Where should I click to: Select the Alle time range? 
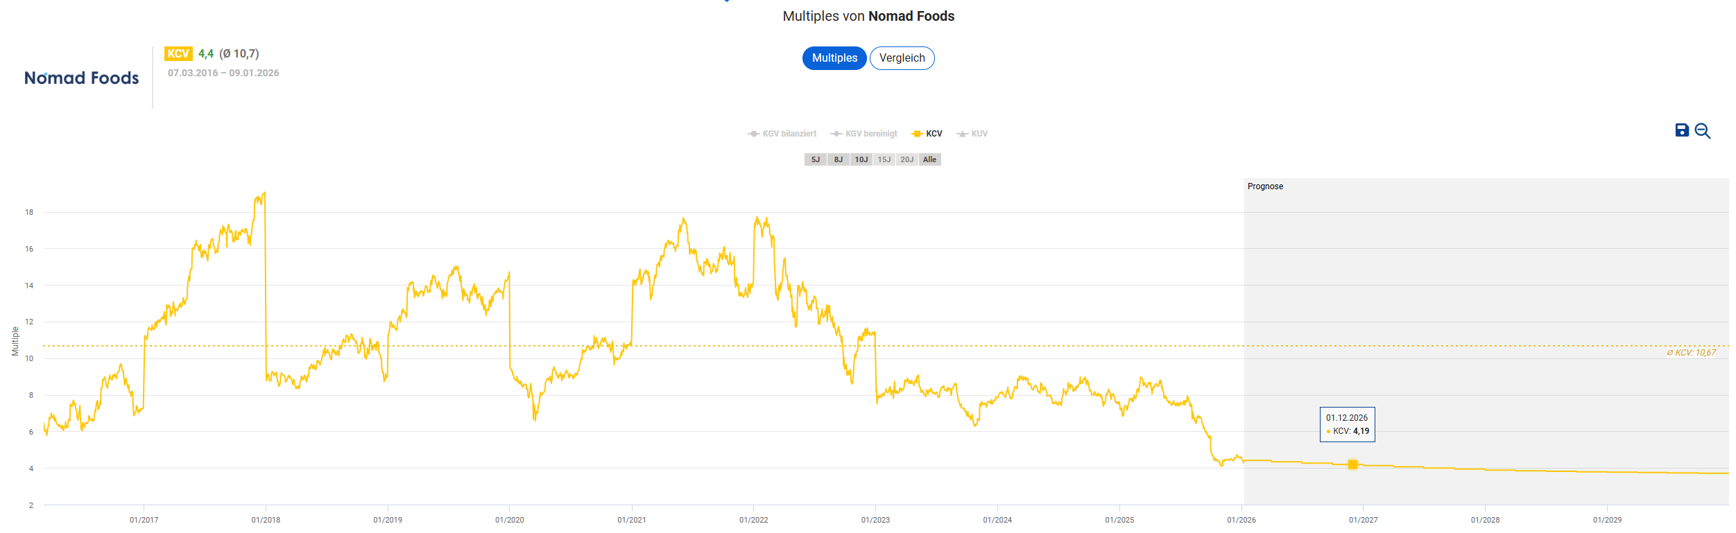(x=929, y=159)
